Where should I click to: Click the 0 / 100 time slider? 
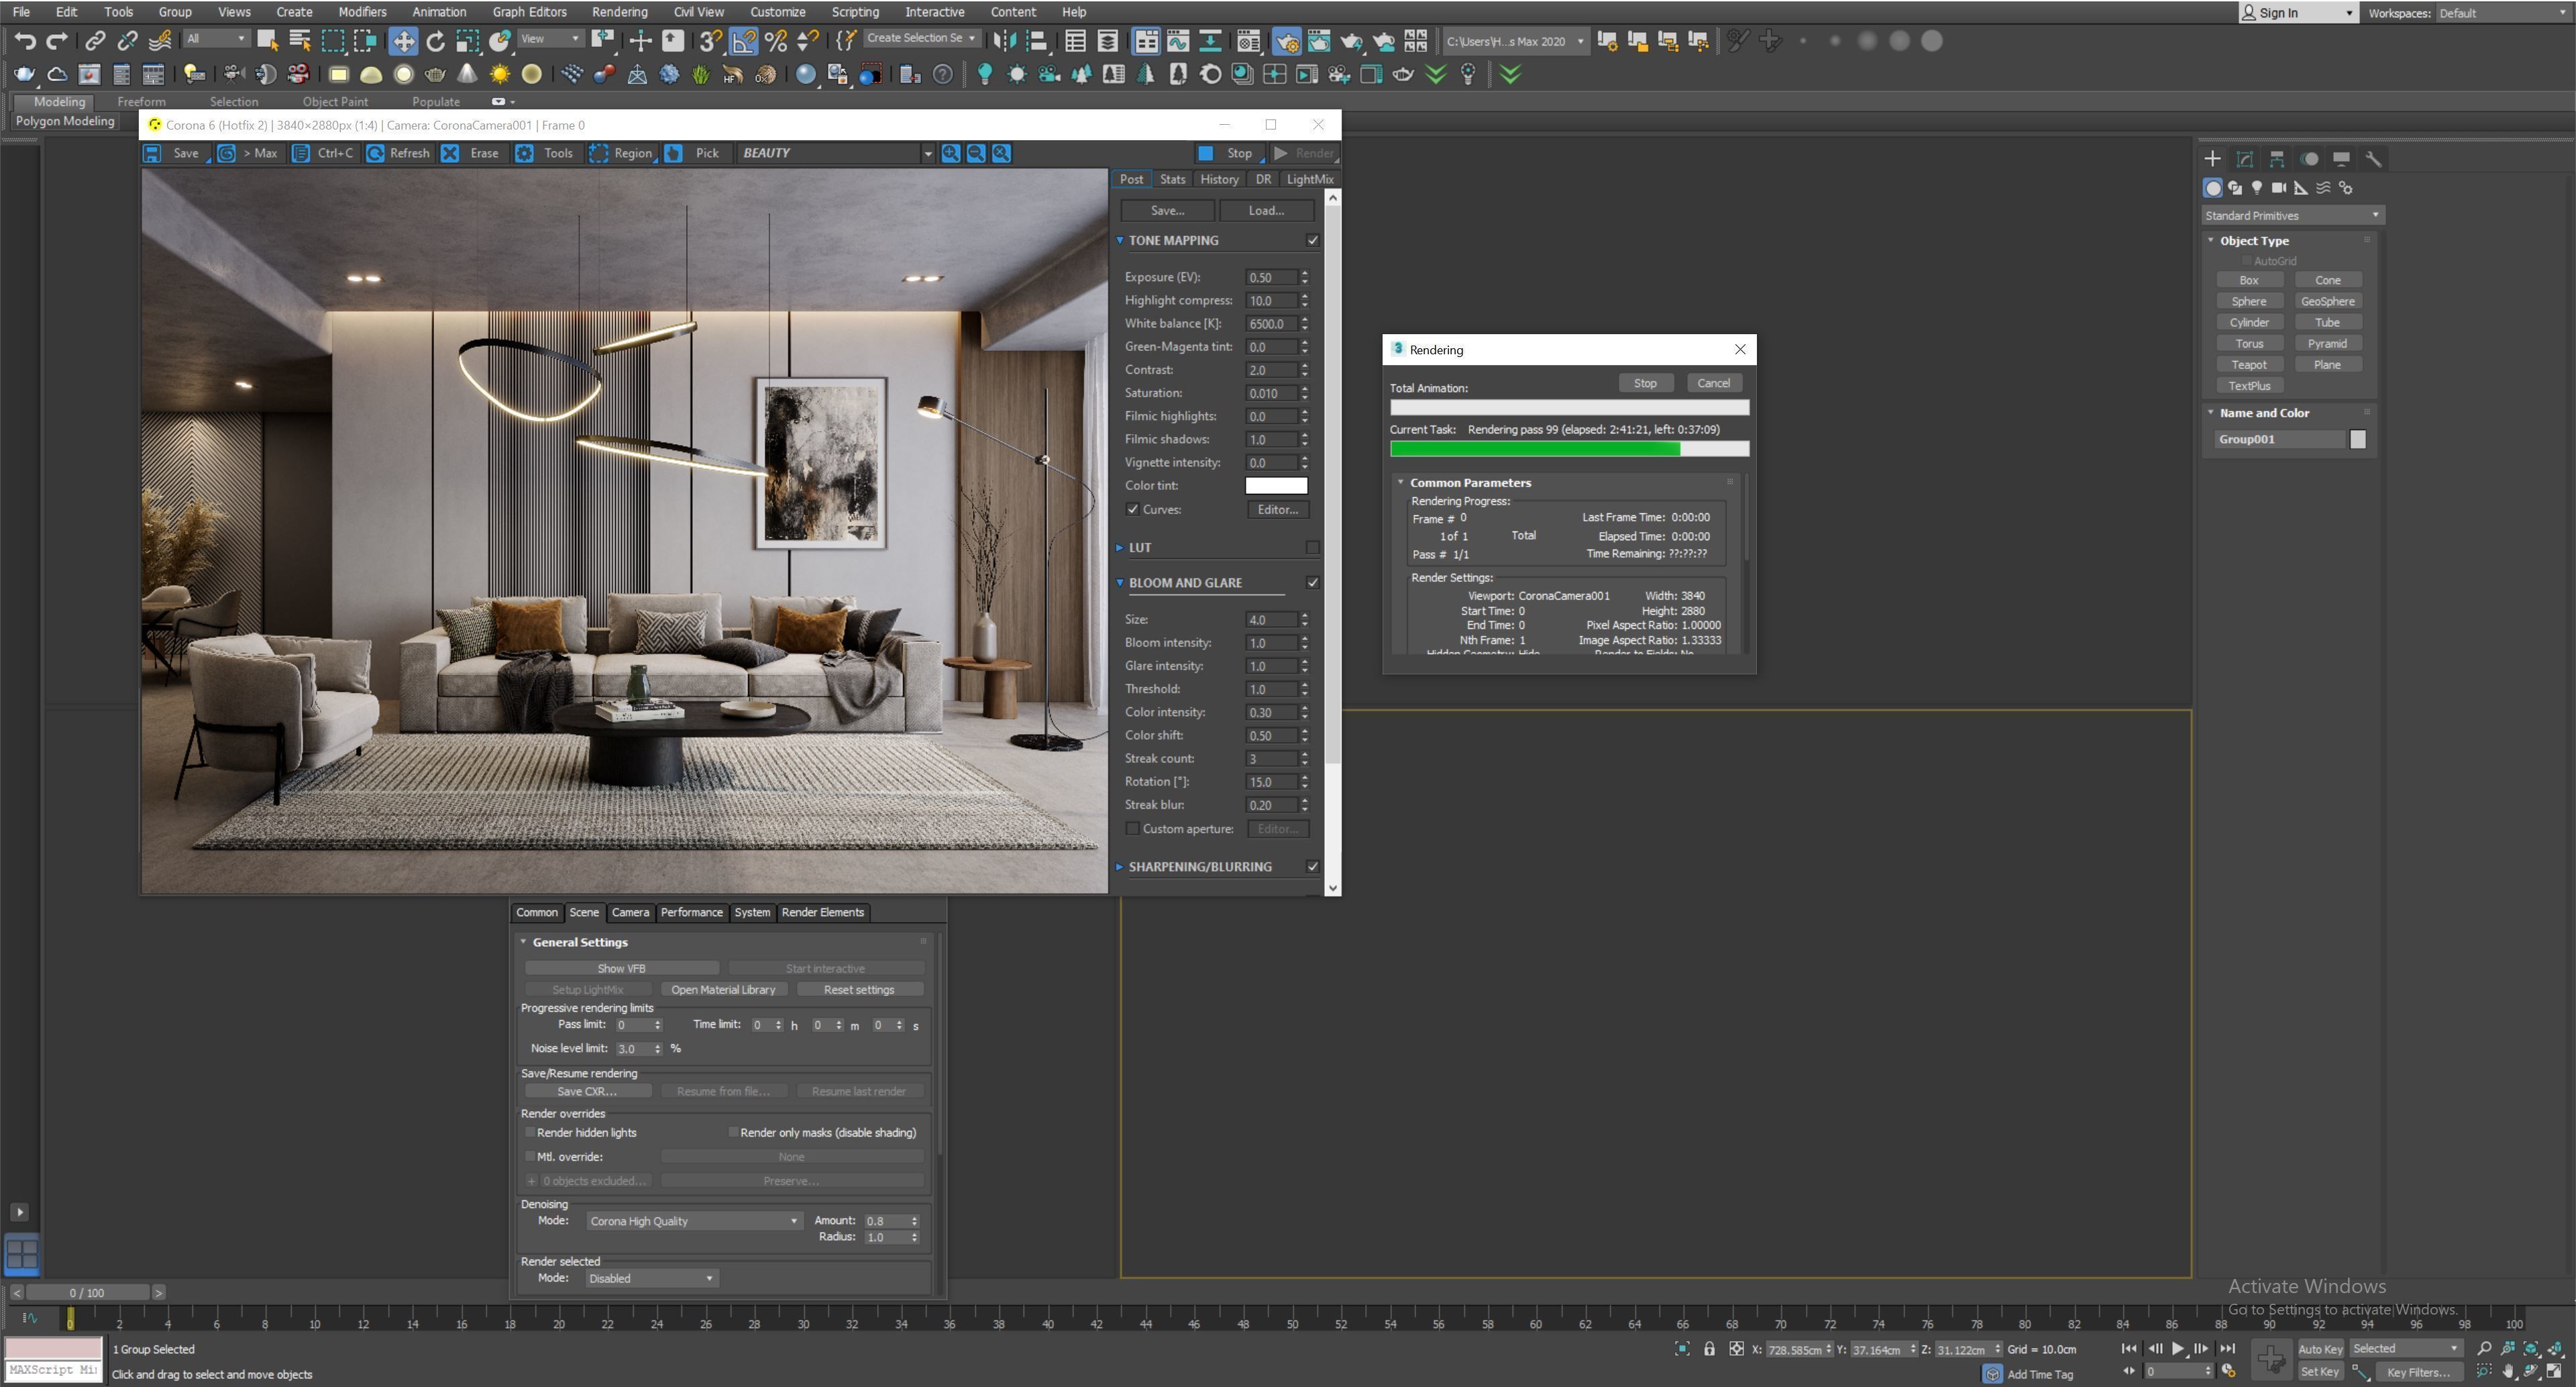pos(87,1293)
